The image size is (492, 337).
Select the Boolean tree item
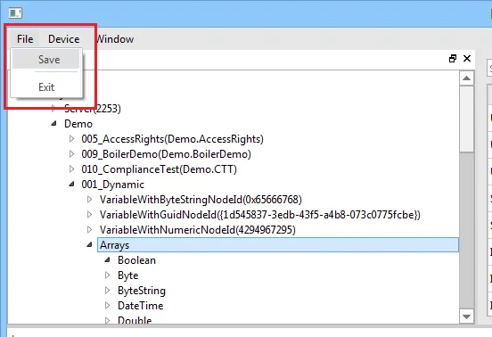(x=136, y=260)
